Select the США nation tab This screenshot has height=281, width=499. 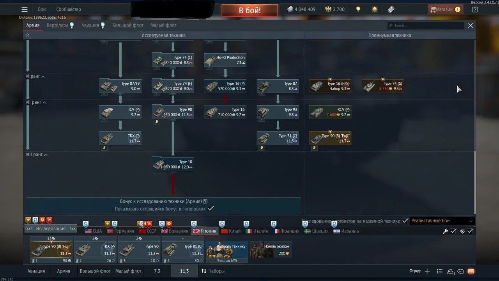click(93, 231)
